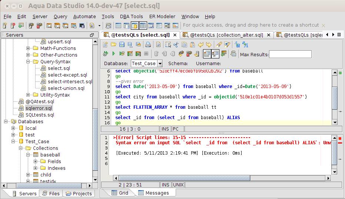Toggle UNIX line-ending indicator in results status bar
The height and width of the screenshot is (199, 345).
click(x=179, y=185)
